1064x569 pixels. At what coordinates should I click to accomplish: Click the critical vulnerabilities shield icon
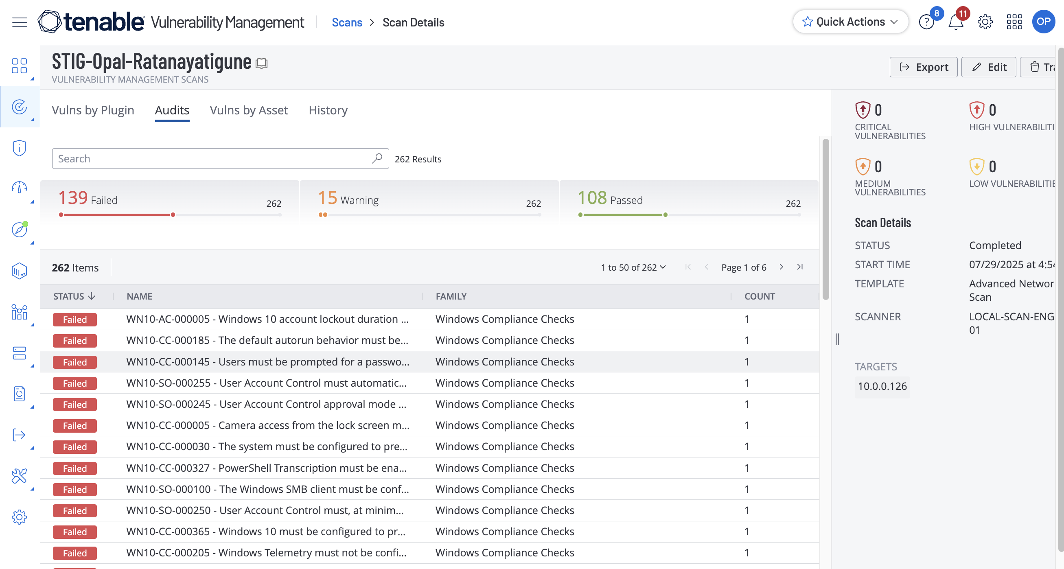[863, 110]
